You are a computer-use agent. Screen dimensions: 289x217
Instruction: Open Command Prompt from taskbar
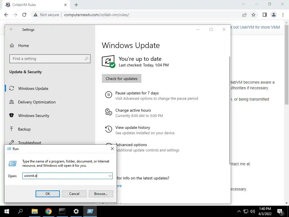(62, 211)
